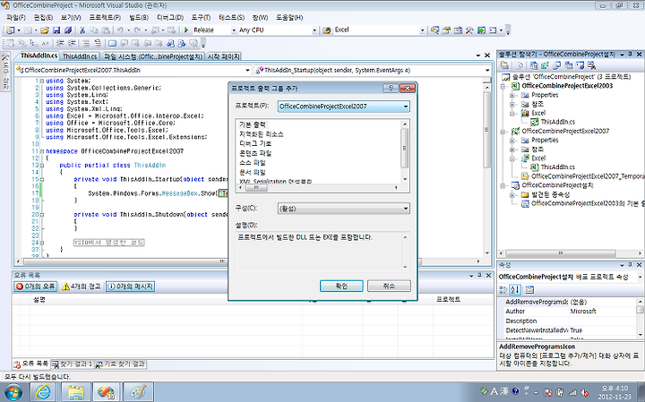Viewport: 645px width, 402px height.
Task: Open Internet Explorer from the taskbar
Action: (x=43, y=392)
